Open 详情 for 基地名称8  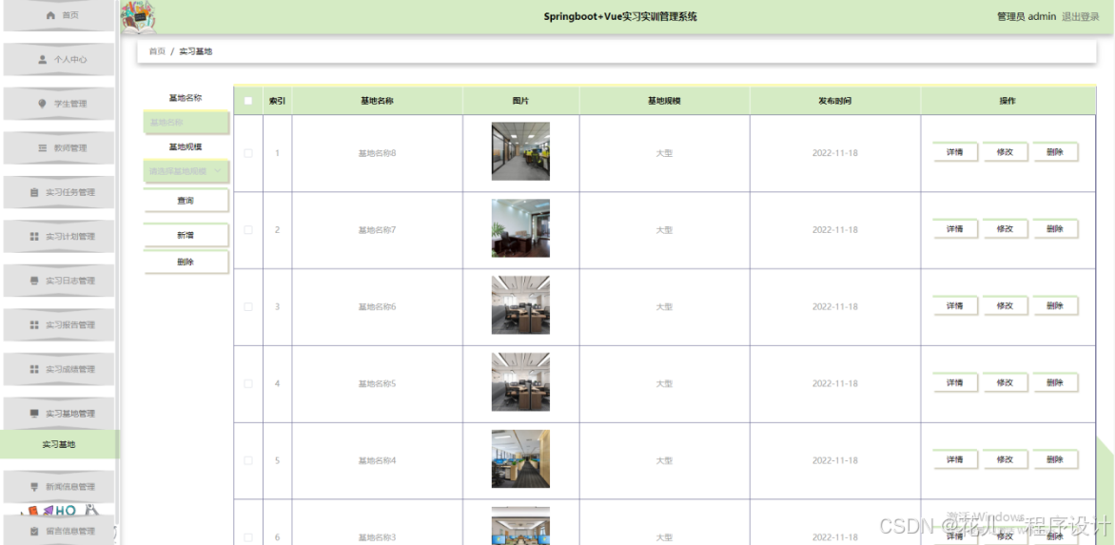tap(955, 152)
